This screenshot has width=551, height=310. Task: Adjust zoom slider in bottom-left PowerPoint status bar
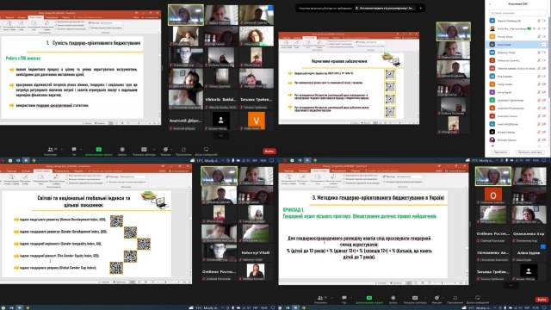coord(166,282)
